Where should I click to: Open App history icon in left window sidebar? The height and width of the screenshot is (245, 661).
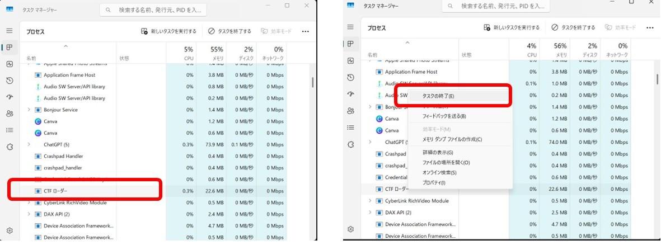click(10, 81)
